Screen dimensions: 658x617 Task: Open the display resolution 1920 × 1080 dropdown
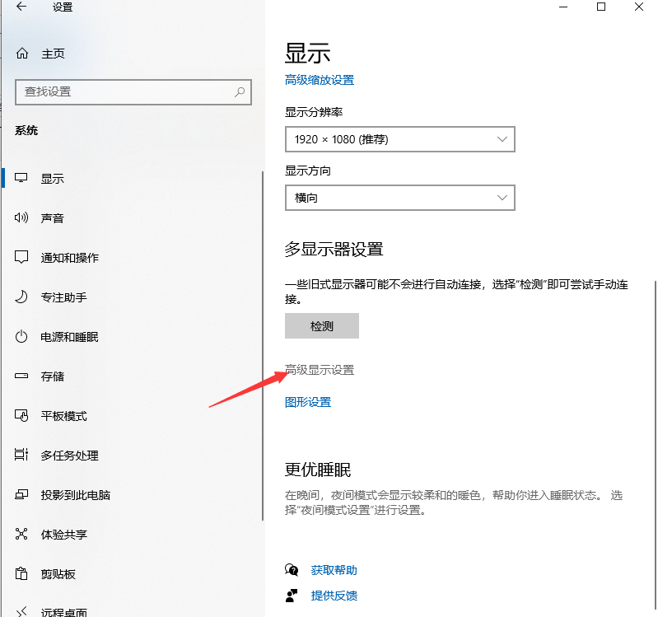pyautogui.click(x=399, y=139)
